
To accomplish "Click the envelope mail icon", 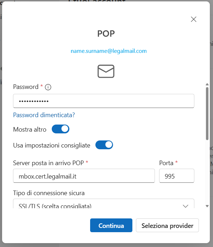I will coord(106,71).
